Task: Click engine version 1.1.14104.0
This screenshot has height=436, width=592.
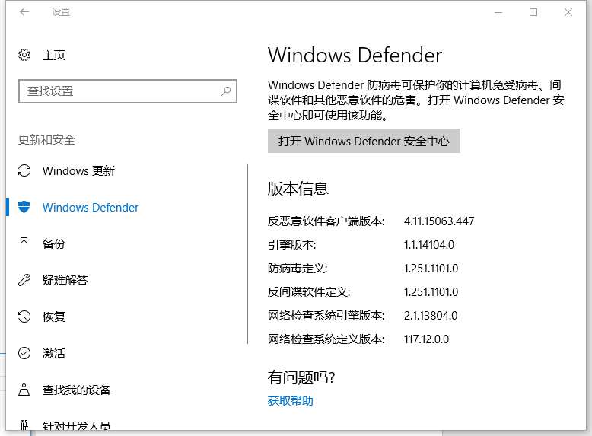Action: point(429,244)
